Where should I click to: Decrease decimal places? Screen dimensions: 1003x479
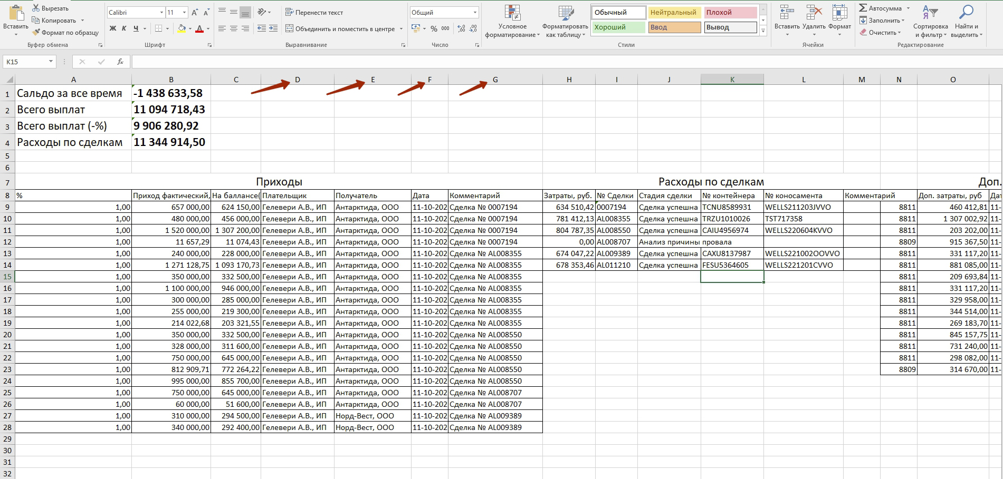(473, 28)
